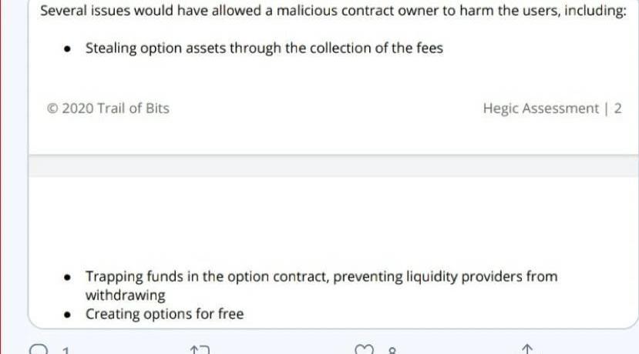The width and height of the screenshot is (639, 354).
Task: Open the share arrow icon
Action: 527,349
